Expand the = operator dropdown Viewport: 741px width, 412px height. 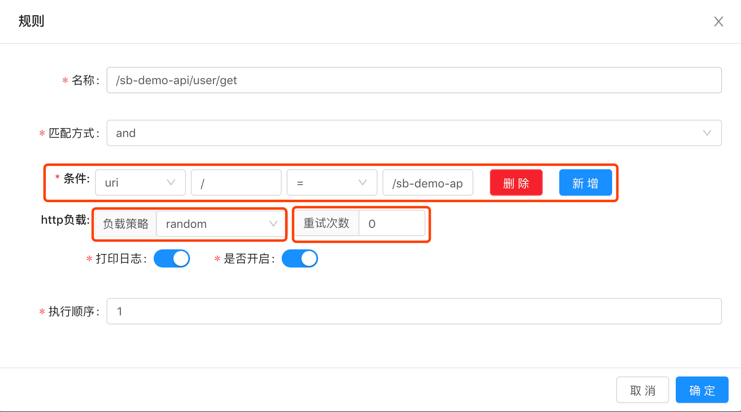tap(332, 182)
